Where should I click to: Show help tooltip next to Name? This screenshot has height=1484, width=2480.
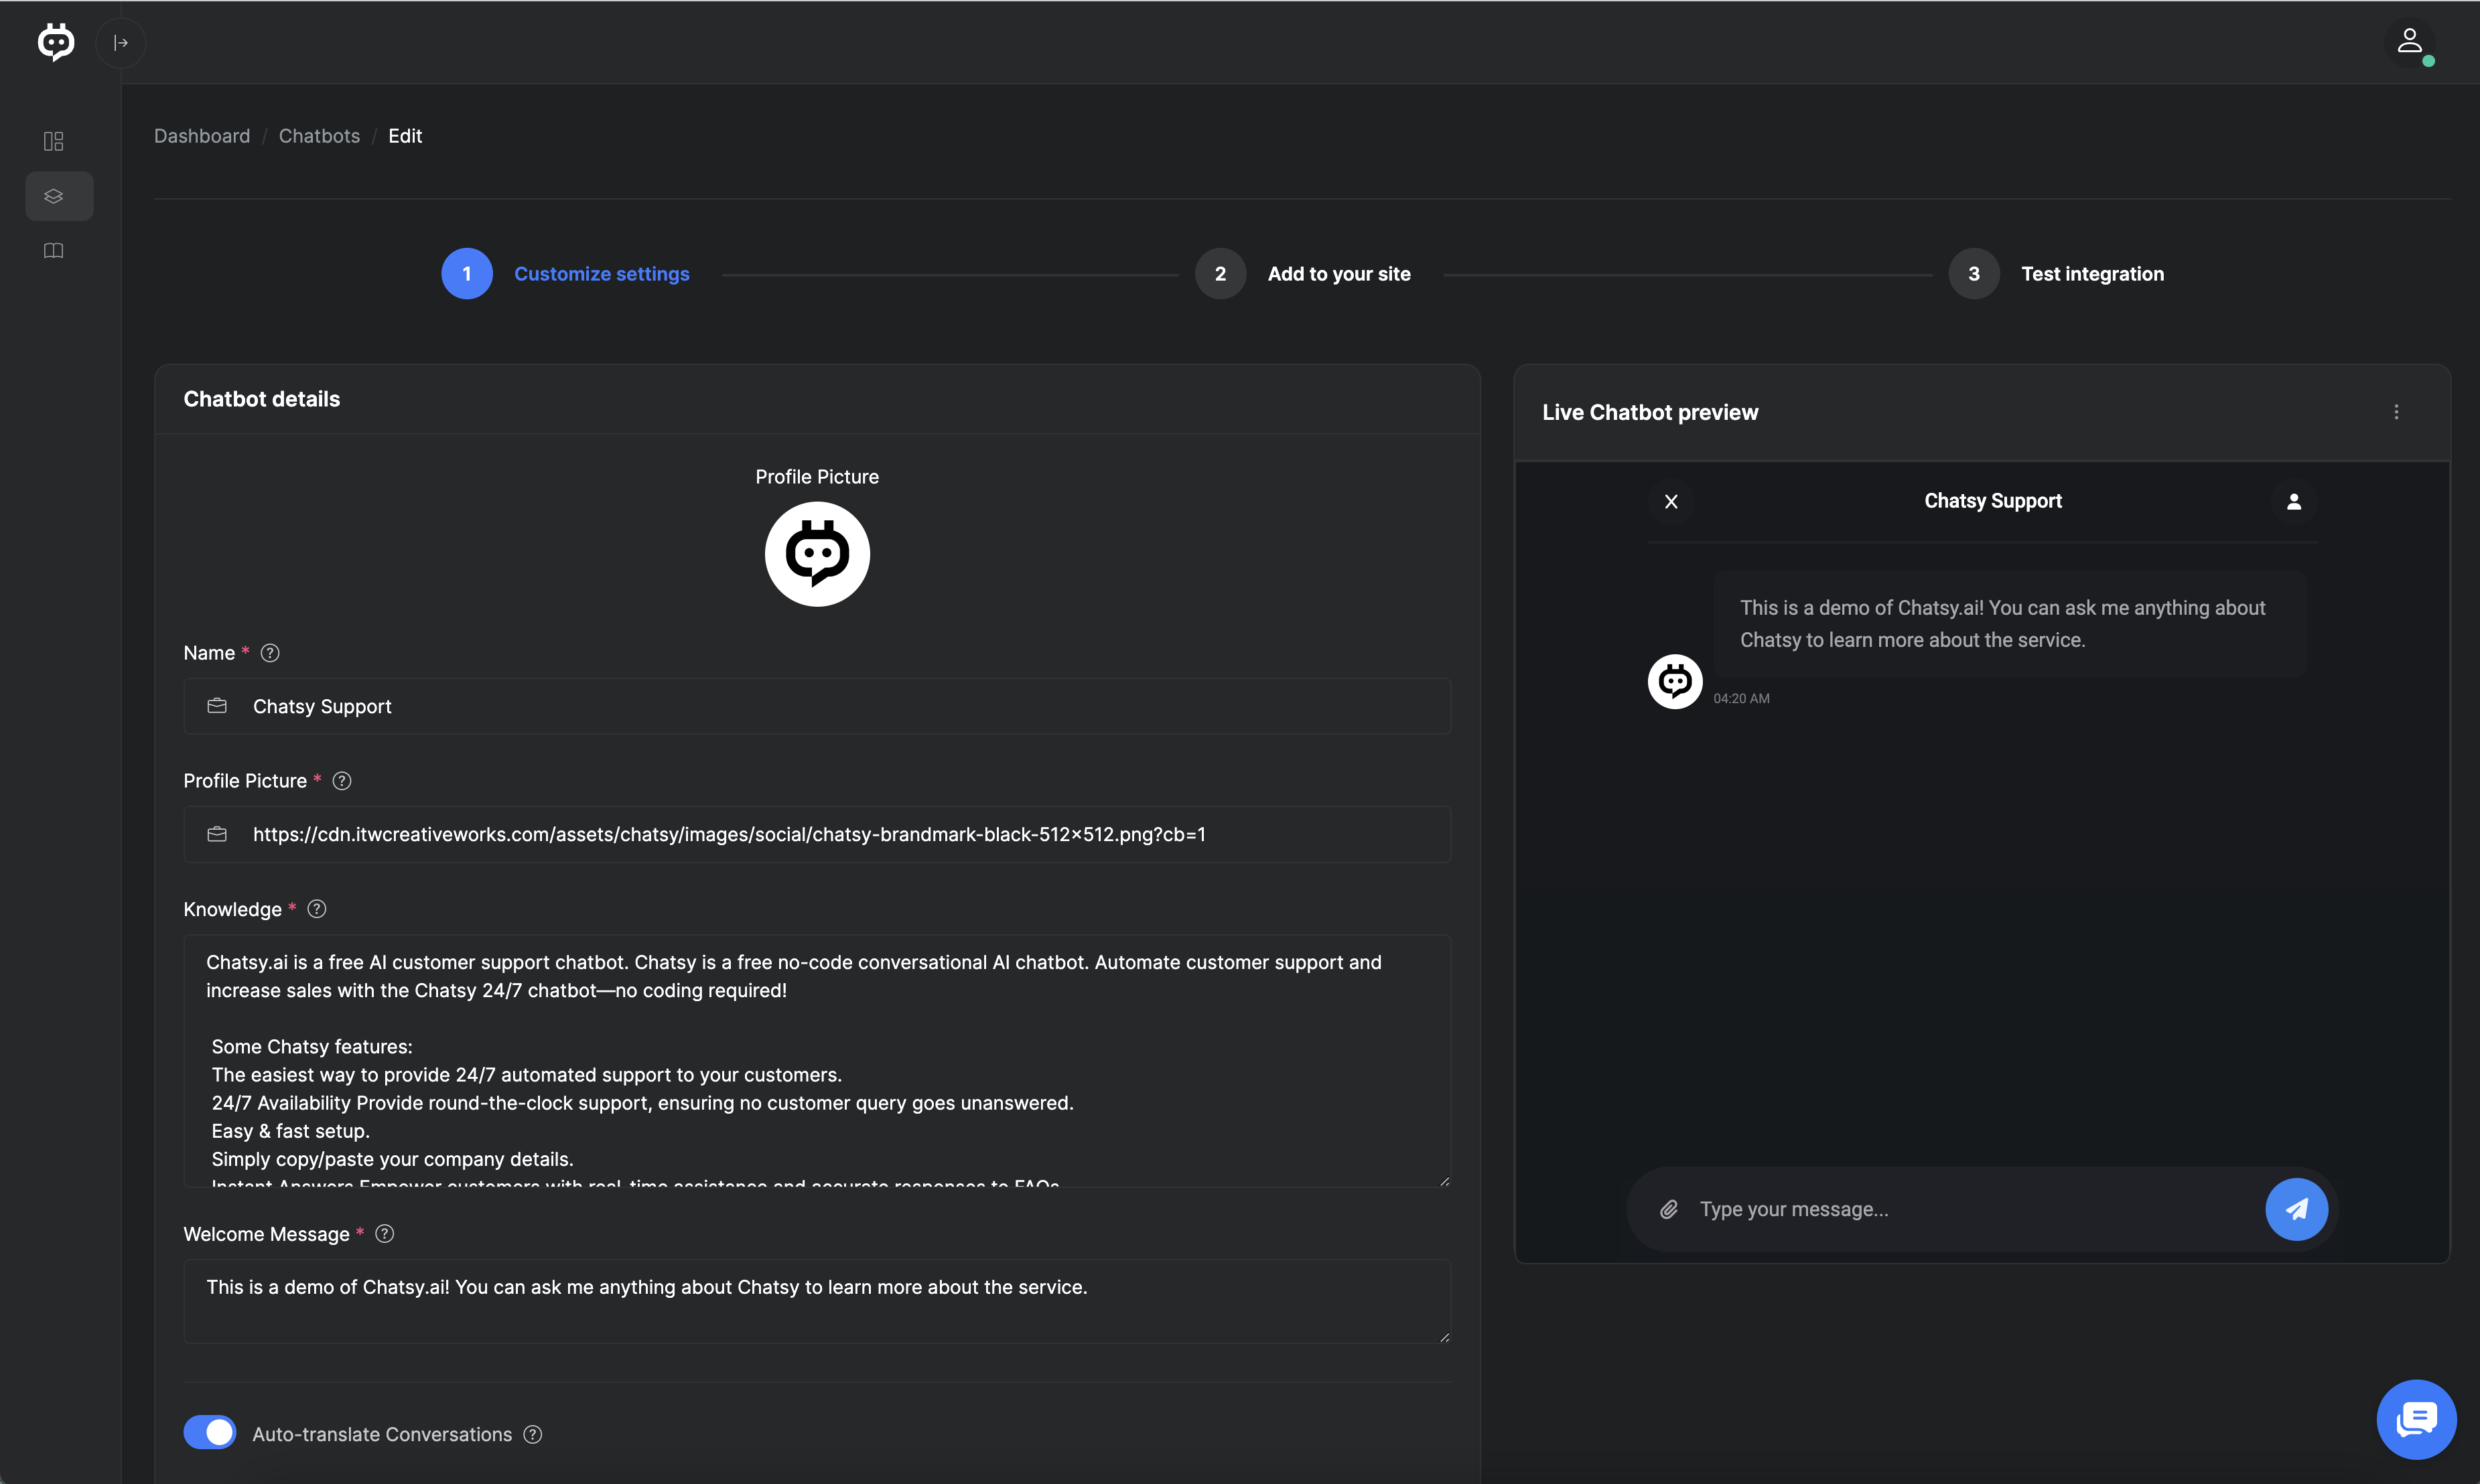pos(270,653)
